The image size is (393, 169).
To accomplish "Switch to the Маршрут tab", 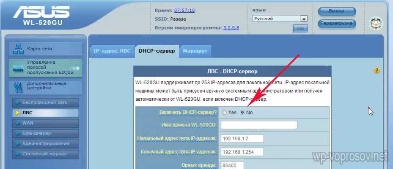I will tap(195, 51).
